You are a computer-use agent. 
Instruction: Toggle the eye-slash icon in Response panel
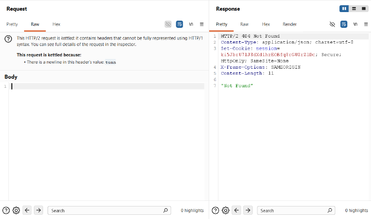(332, 24)
